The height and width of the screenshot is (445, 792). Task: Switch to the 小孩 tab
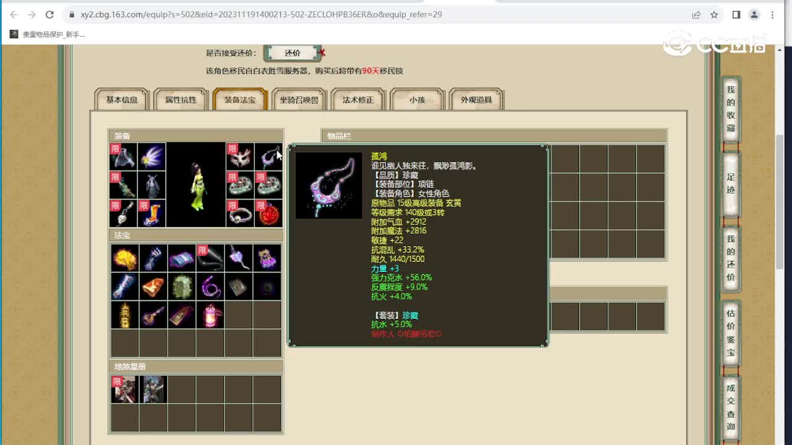(418, 100)
